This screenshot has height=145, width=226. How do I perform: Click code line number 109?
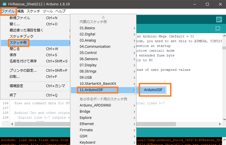tap(5, 117)
